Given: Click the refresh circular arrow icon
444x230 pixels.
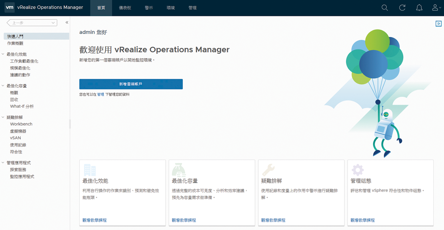Looking at the screenshot, I should point(402,8).
